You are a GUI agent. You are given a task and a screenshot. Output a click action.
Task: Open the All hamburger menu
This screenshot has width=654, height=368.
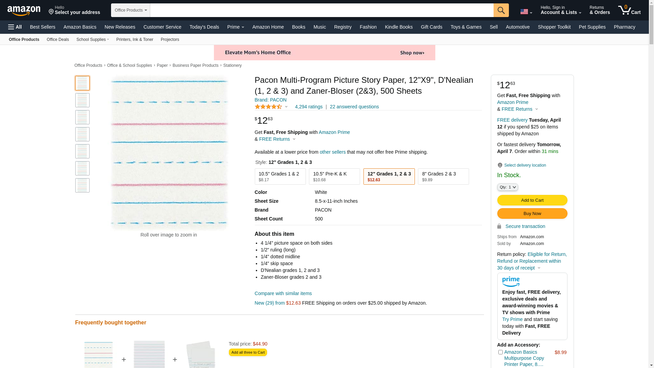tap(15, 27)
